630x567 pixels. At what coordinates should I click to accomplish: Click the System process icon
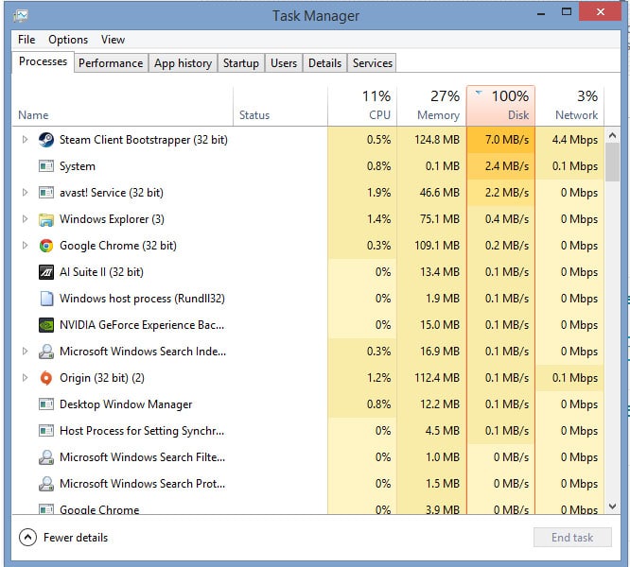point(46,166)
